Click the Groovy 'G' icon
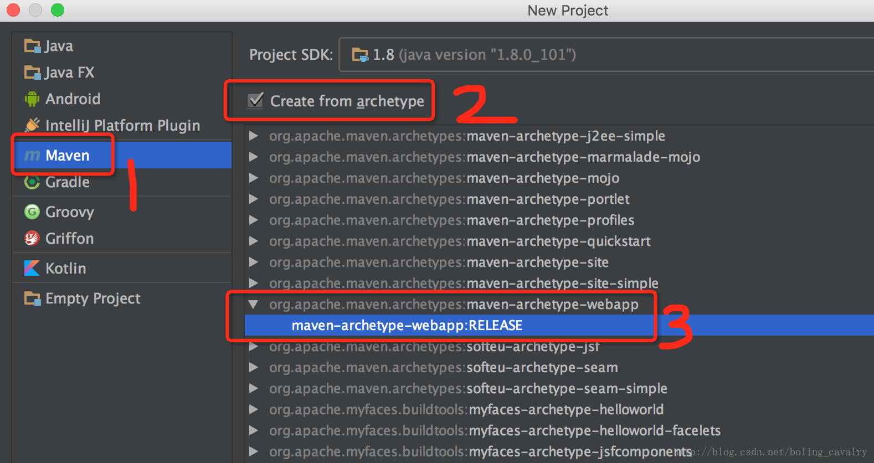This screenshot has width=874, height=463. (x=32, y=212)
